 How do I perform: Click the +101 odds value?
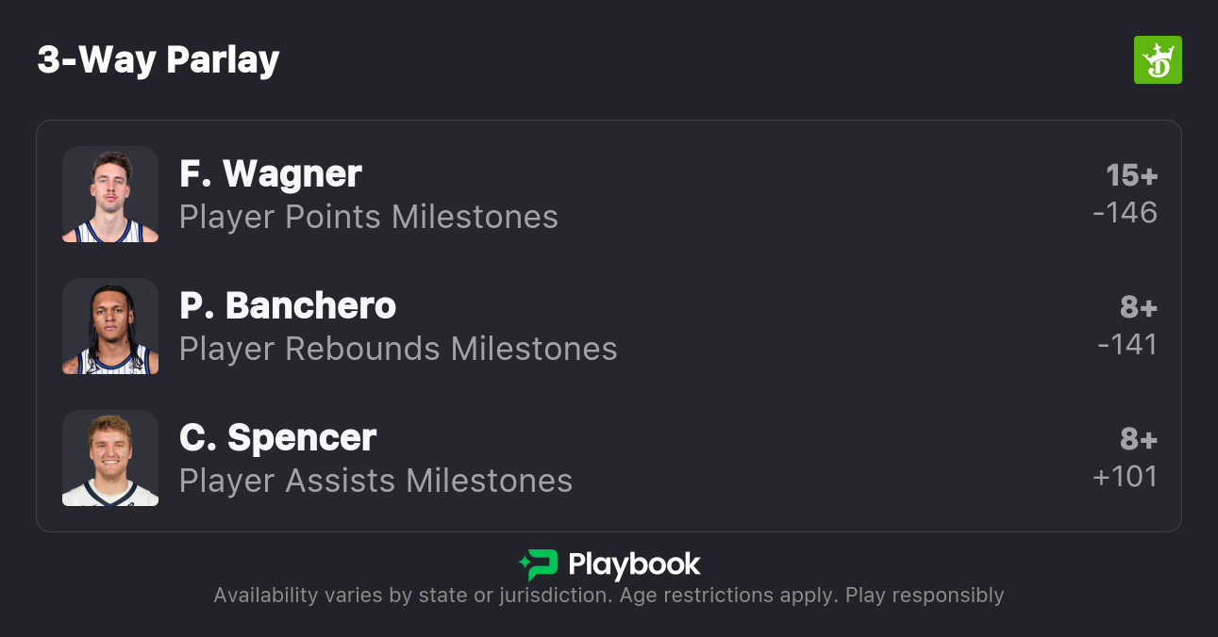[1125, 477]
